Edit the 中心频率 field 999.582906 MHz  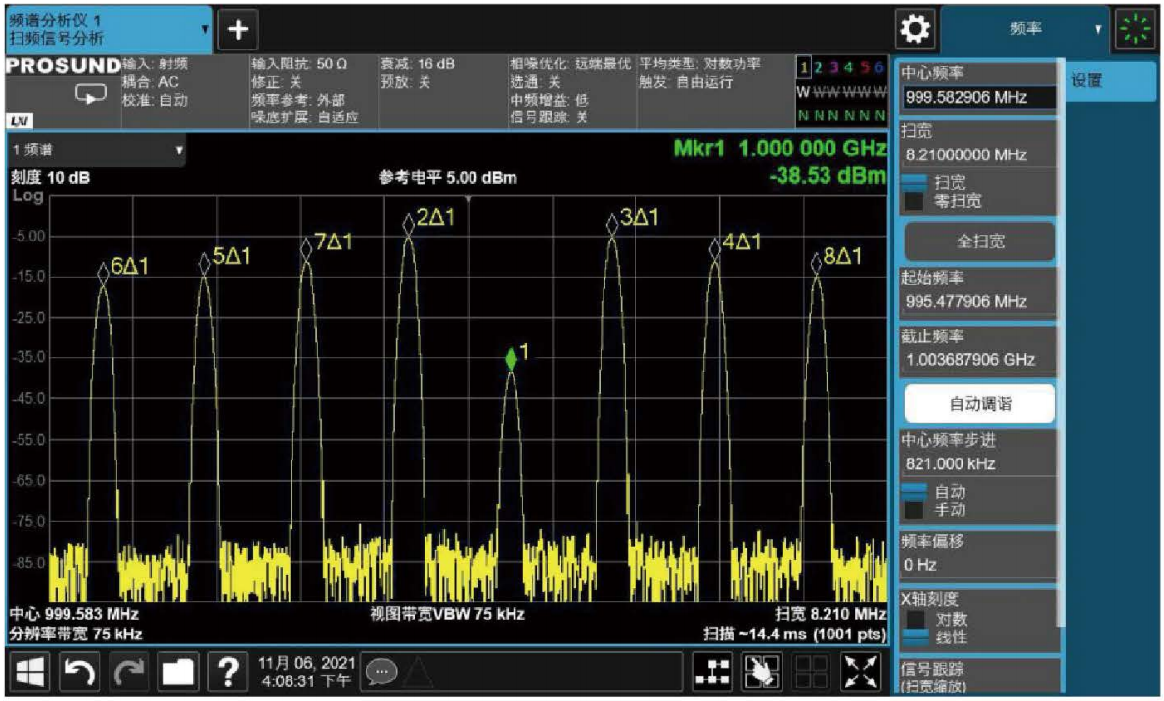click(979, 97)
